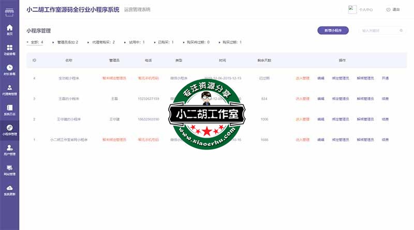Select 用户管理 sidebar icon
The image size is (414, 230).
click(9, 149)
